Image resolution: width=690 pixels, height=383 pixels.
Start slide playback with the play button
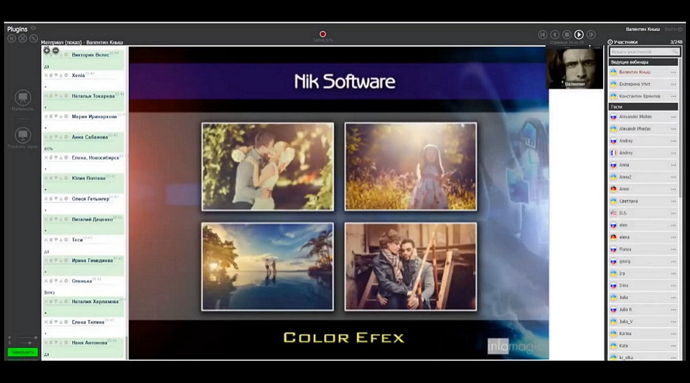click(x=579, y=35)
